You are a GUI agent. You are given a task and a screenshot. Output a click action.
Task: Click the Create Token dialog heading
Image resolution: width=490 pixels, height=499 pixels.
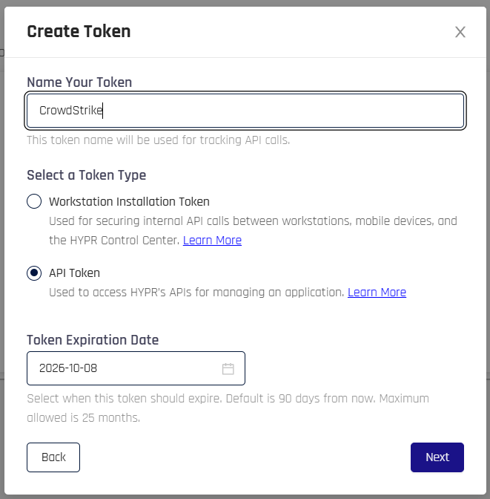click(79, 31)
